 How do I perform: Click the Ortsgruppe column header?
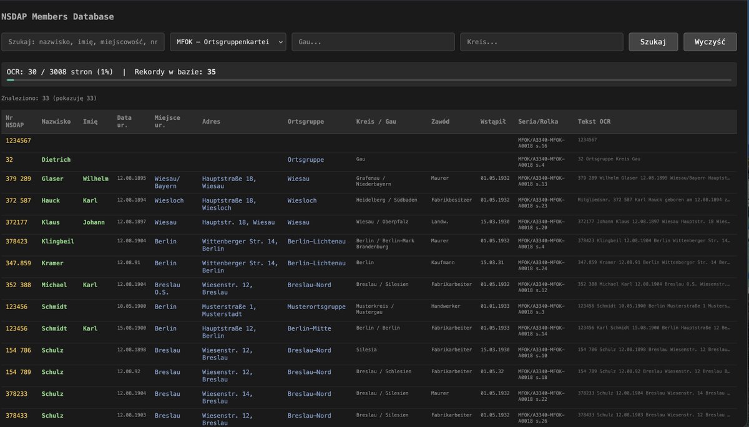(306, 122)
